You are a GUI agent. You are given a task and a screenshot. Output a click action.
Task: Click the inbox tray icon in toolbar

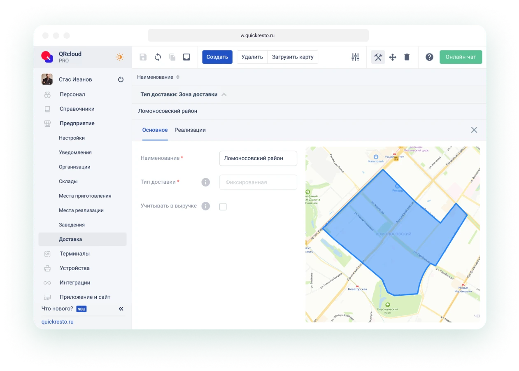(x=186, y=57)
